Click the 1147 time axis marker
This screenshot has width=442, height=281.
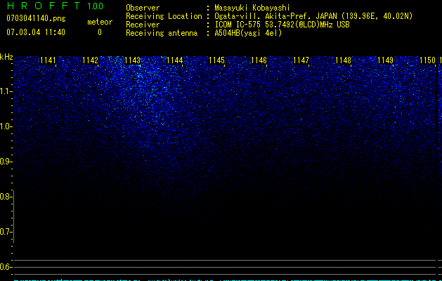(301, 60)
